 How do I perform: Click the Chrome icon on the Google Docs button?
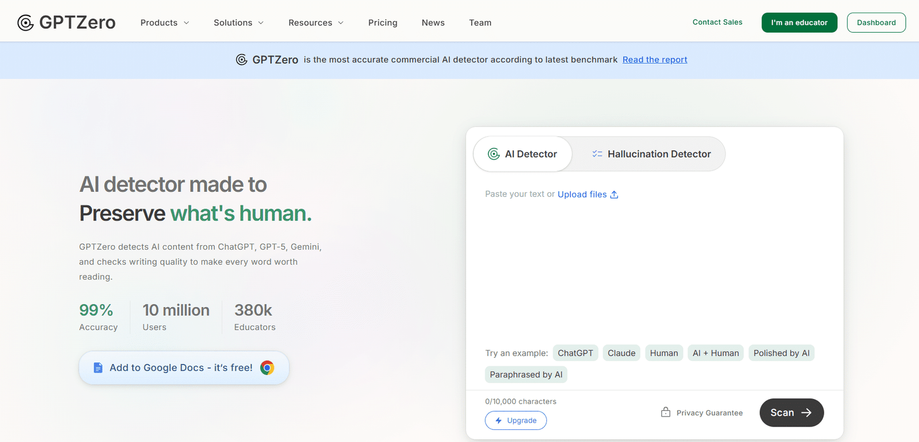(267, 367)
